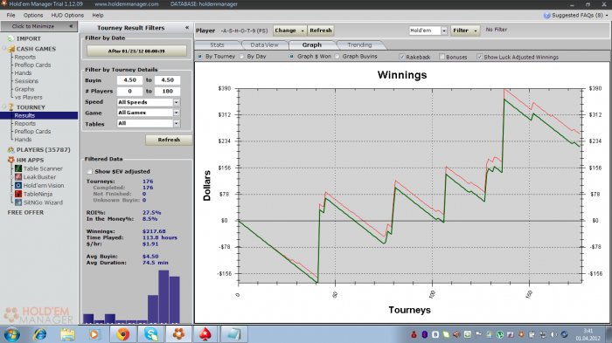Viewport: 612px width, 343px height.
Task: Open the HUD Options menu
Action: point(67,15)
